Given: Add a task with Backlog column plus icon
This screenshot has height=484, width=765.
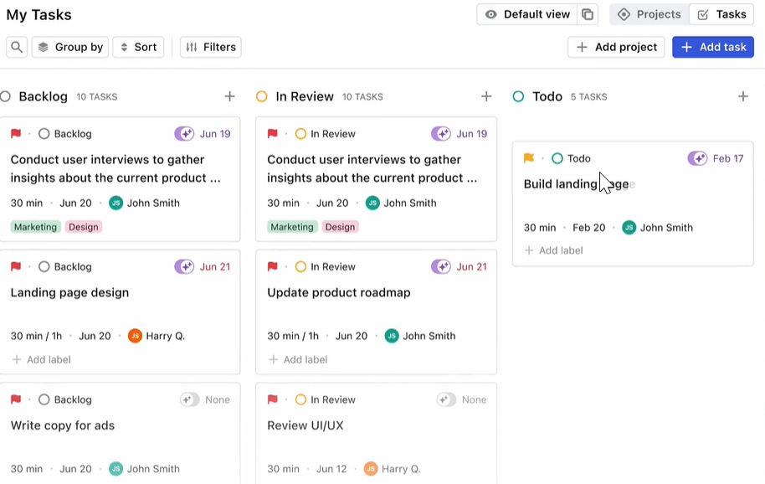Looking at the screenshot, I should point(230,96).
